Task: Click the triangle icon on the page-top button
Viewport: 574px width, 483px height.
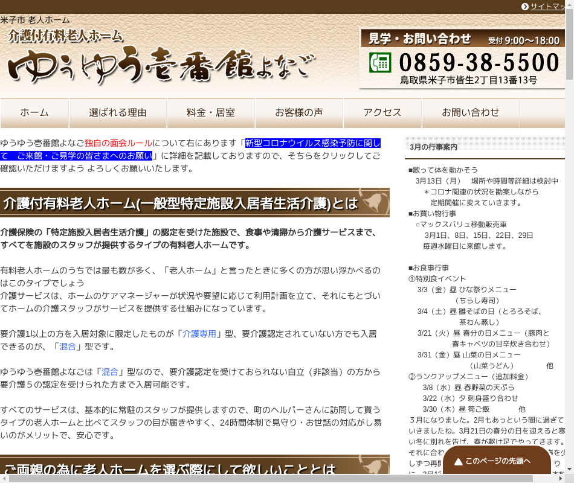Action: point(459,462)
